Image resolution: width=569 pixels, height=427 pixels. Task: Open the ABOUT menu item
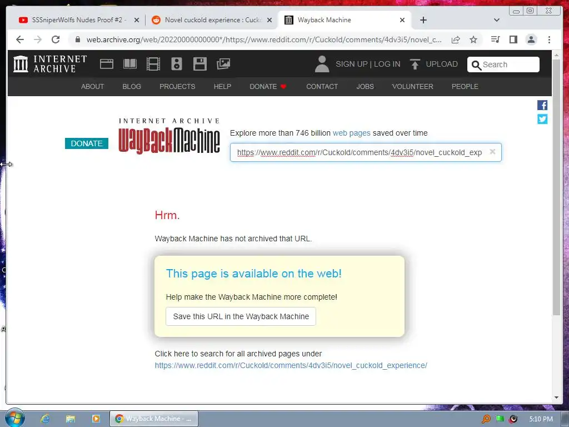point(93,86)
